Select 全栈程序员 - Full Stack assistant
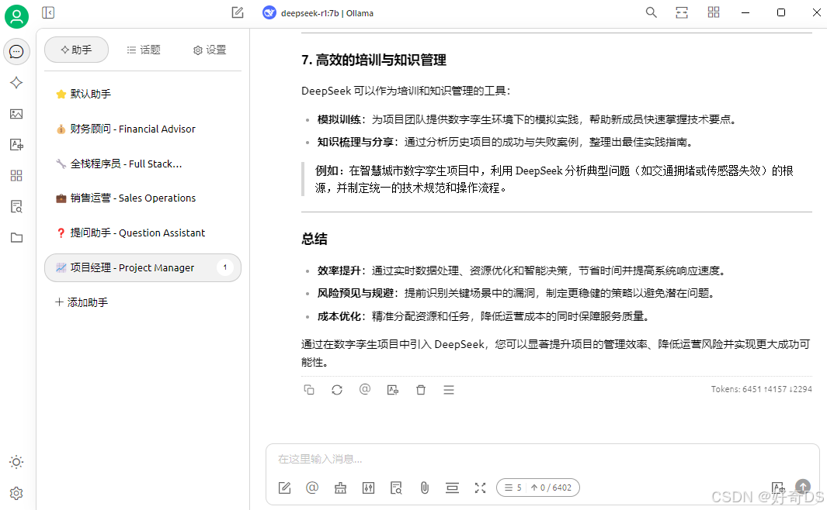The width and height of the screenshot is (827, 510). click(142, 164)
